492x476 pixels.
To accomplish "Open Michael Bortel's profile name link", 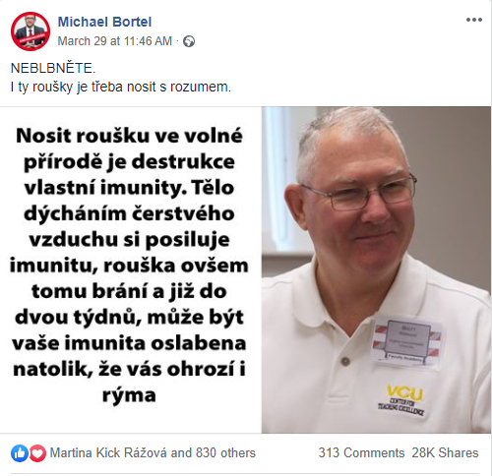I will (x=104, y=22).
